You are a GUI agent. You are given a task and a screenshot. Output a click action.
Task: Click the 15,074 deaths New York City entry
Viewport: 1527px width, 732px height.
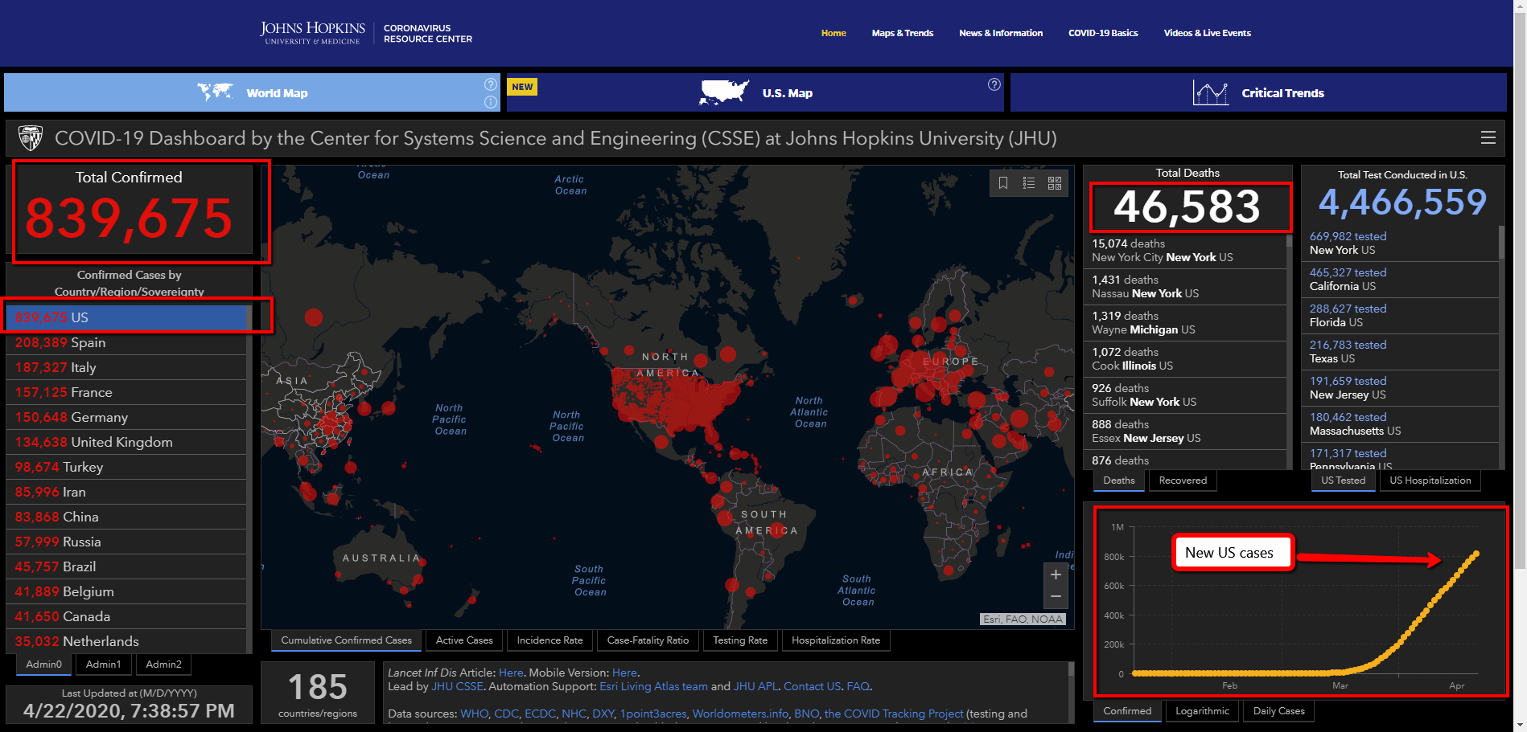(x=1185, y=251)
